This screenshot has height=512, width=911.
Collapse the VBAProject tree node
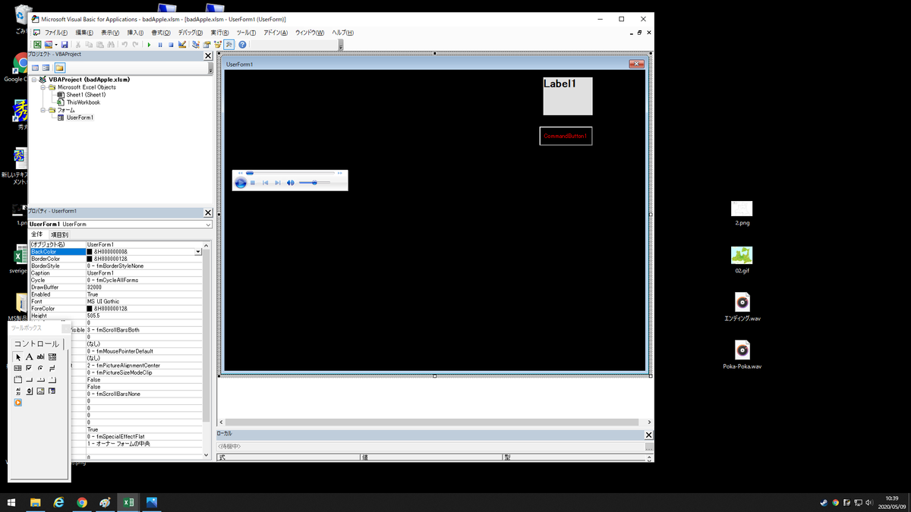[35, 79]
